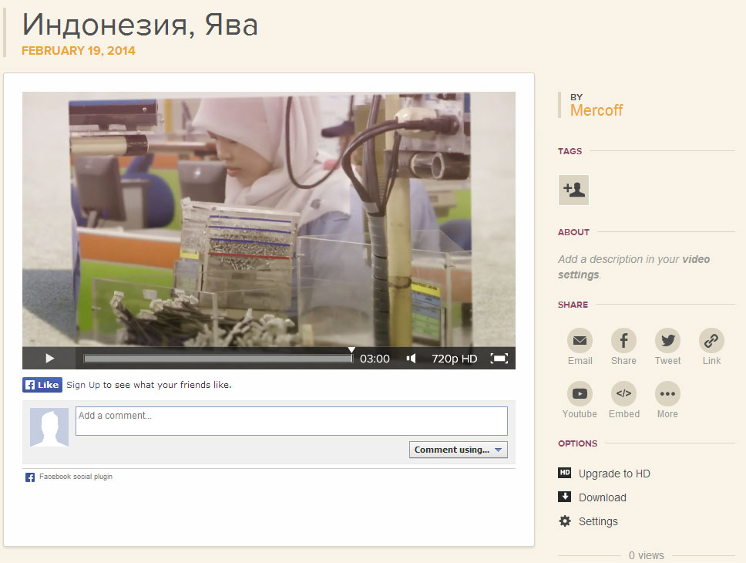The image size is (746, 563).
Task: Get the Embed code
Action: click(623, 399)
